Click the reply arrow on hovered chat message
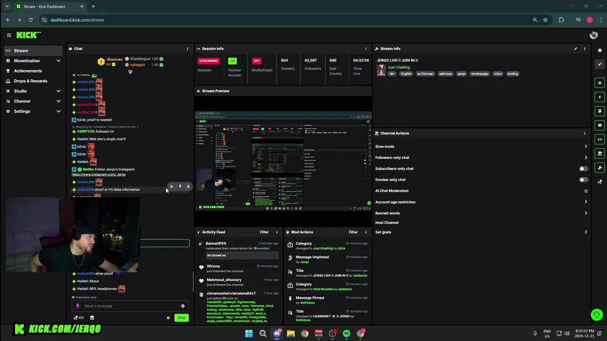Viewport: 607px width, 341px height. tap(172, 187)
